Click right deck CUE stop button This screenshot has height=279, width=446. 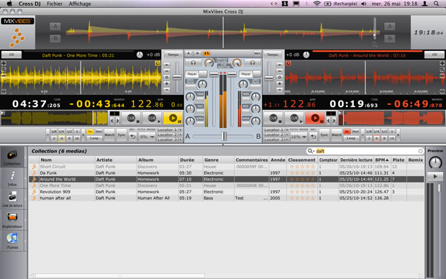[x=273, y=118]
